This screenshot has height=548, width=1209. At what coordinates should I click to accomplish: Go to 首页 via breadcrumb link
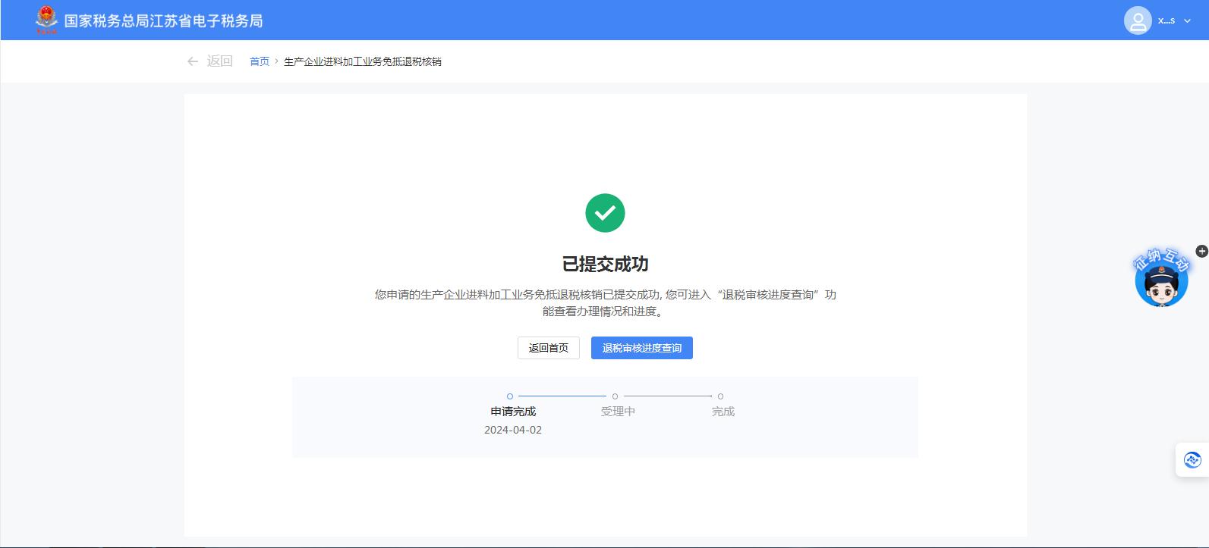pyautogui.click(x=260, y=61)
